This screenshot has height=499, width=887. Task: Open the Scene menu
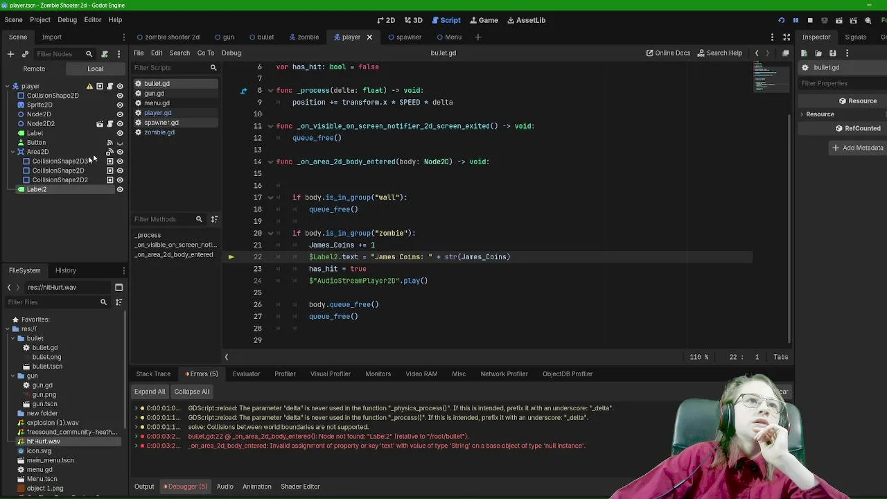pyautogui.click(x=13, y=20)
